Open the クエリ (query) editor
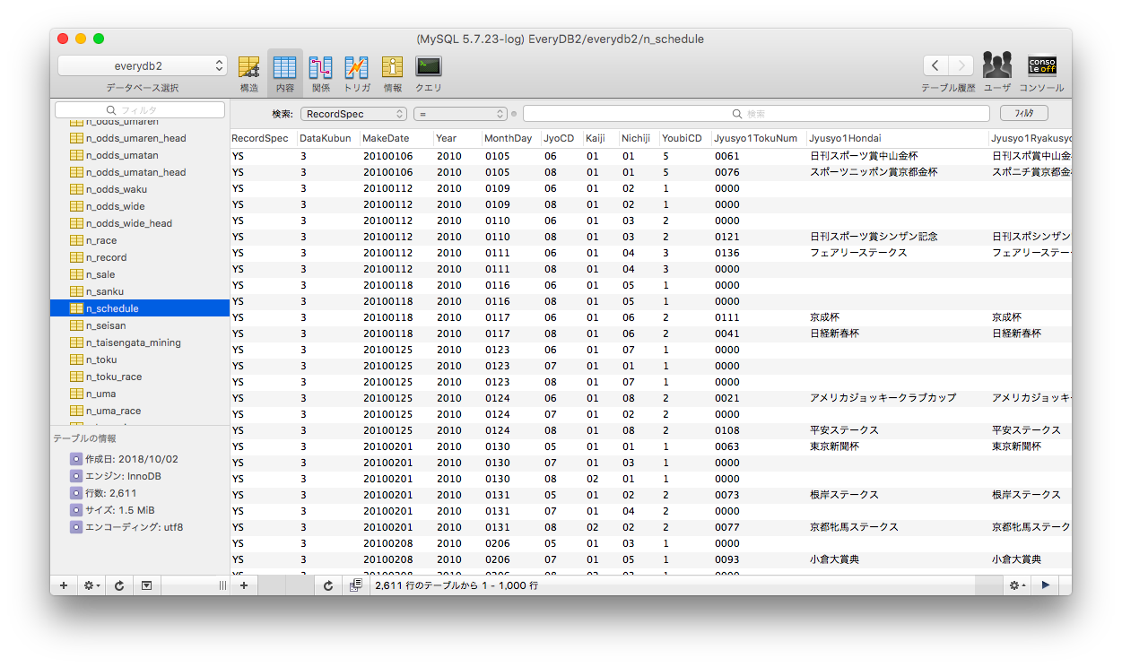 click(x=429, y=74)
